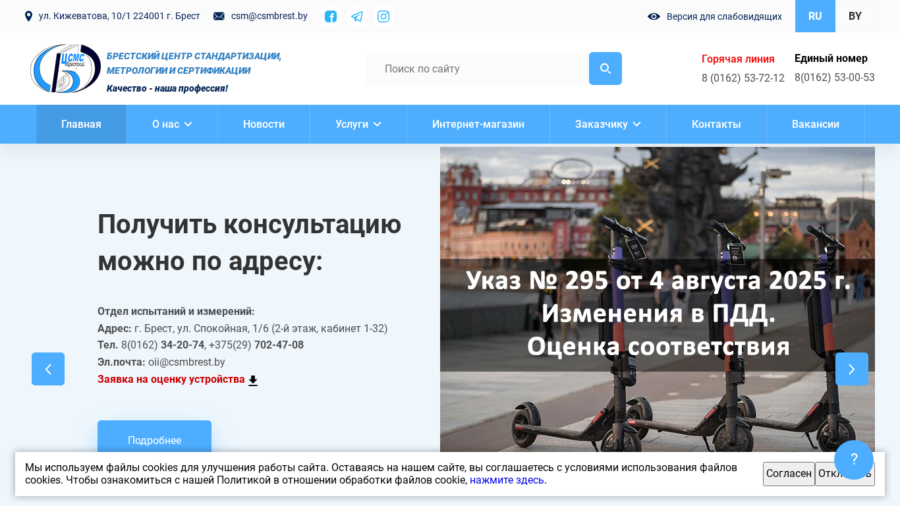Click the oii@csmbrest.by email text
This screenshot has height=506, width=900.
(x=186, y=362)
